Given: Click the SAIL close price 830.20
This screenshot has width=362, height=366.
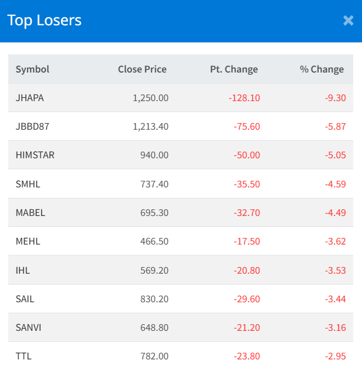Looking at the screenshot, I should pos(154,299).
